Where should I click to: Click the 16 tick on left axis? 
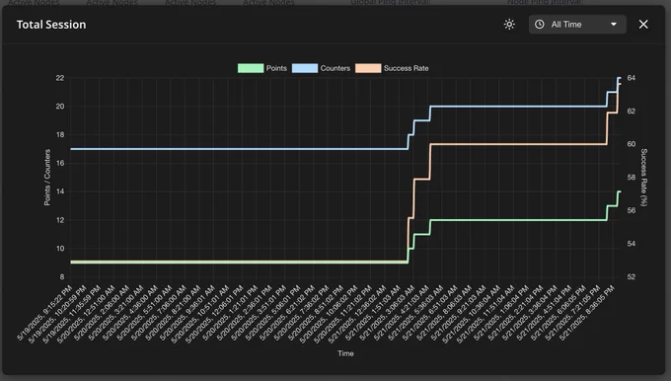pyautogui.click(x=60, y=163)
